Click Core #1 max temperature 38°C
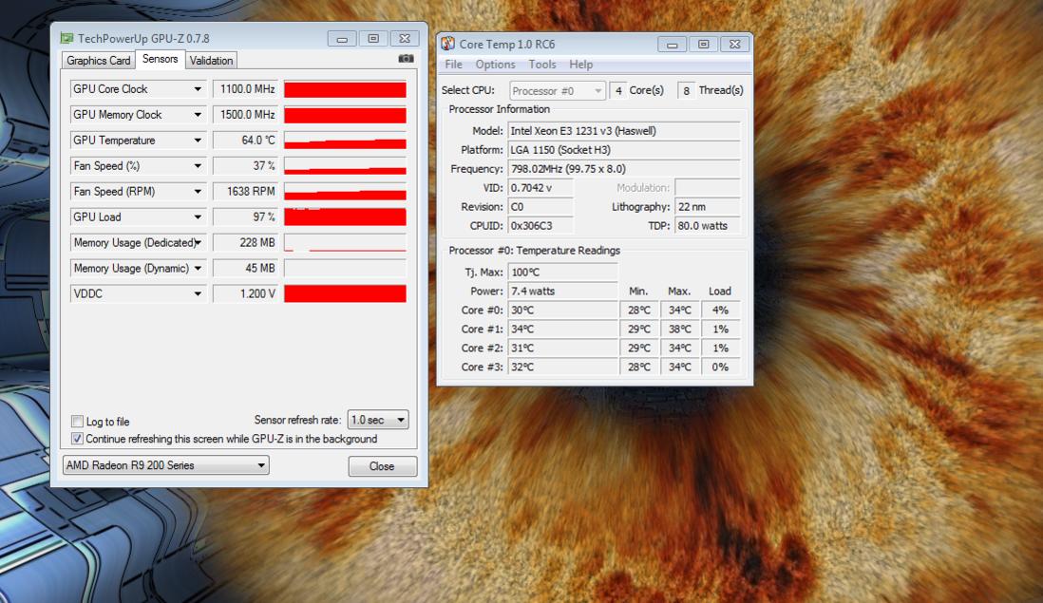The width and height of the screenshot is (1043, 603). (x=680, y=330)
